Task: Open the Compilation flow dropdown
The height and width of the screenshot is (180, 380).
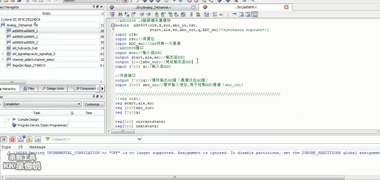Action: [x=79, y=104]
